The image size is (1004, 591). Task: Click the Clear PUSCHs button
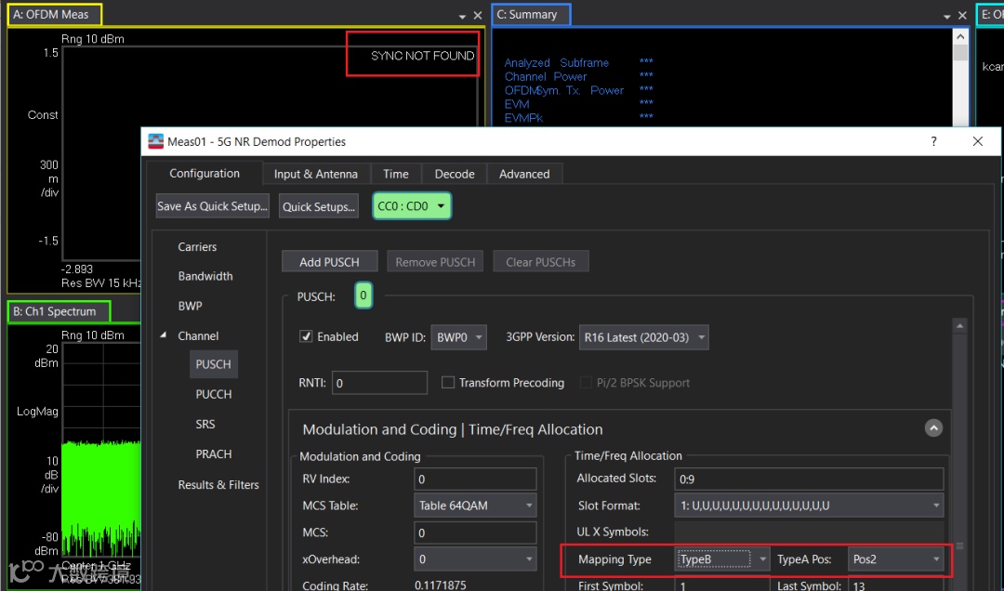(540, 262)
